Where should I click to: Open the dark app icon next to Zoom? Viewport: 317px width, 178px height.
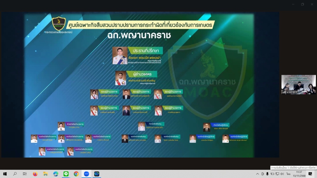pos(97,174)
